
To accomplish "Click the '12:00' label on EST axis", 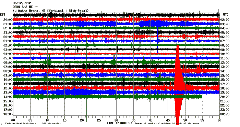I will click(8, 88).
